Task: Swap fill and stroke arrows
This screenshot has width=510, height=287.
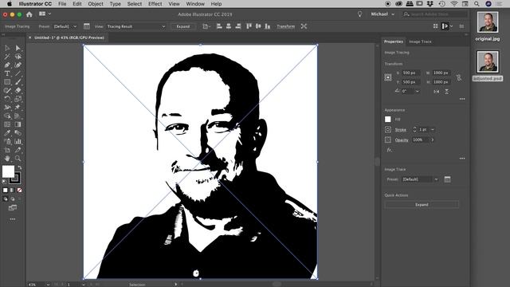Action: pos(20,167)
